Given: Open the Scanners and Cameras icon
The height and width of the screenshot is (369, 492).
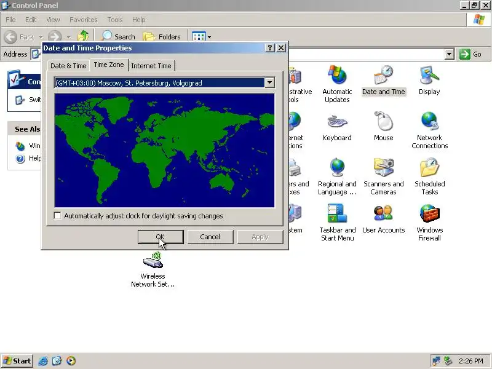Looking at the screenshot, I should (x=383, y=177).
